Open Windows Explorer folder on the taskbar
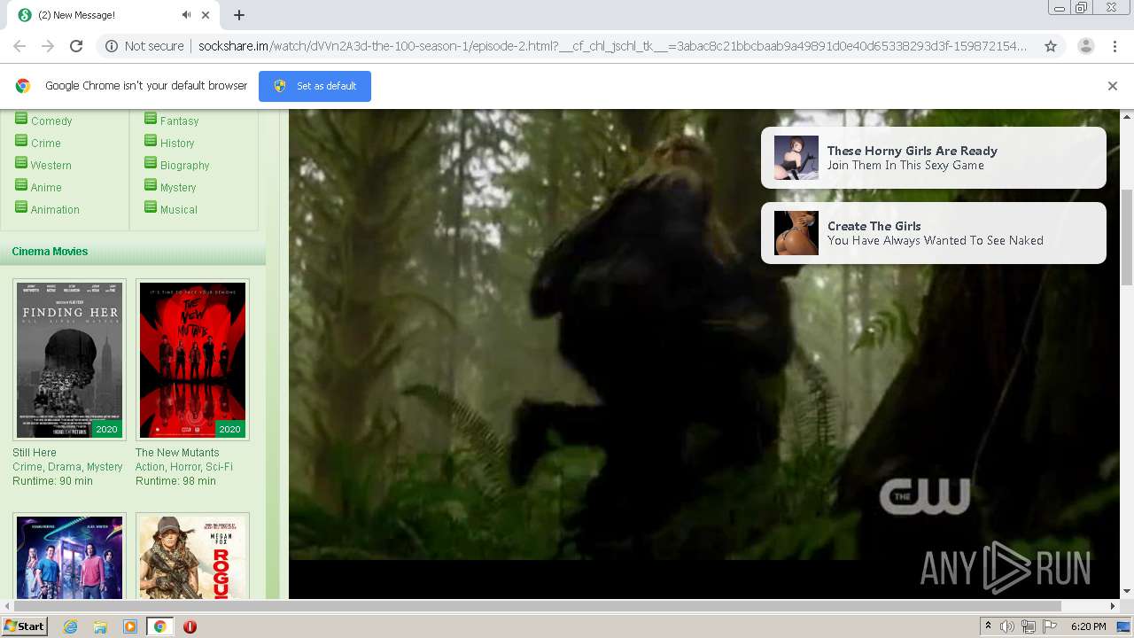The height and width of the screenshot is (638, 1134). click(100, 626)
